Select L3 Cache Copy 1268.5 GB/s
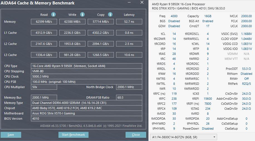255x141 pixels. pos(101,55)
